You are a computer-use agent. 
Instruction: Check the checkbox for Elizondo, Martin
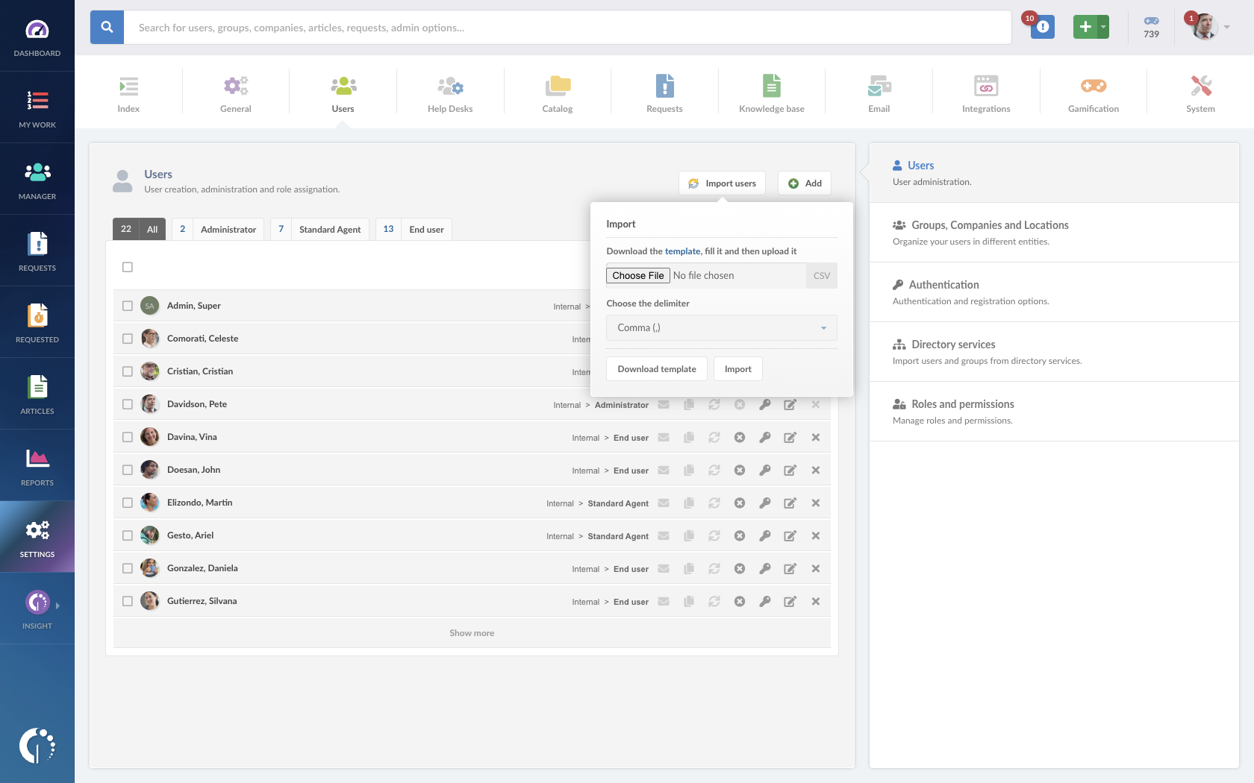pos(128,503)
